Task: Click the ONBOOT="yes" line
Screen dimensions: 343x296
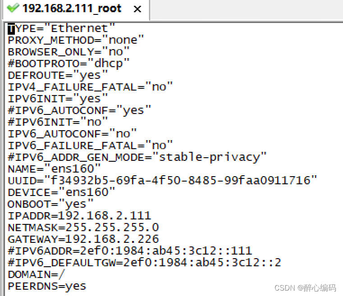Action: pyautogui.click(x=50, y=204)
